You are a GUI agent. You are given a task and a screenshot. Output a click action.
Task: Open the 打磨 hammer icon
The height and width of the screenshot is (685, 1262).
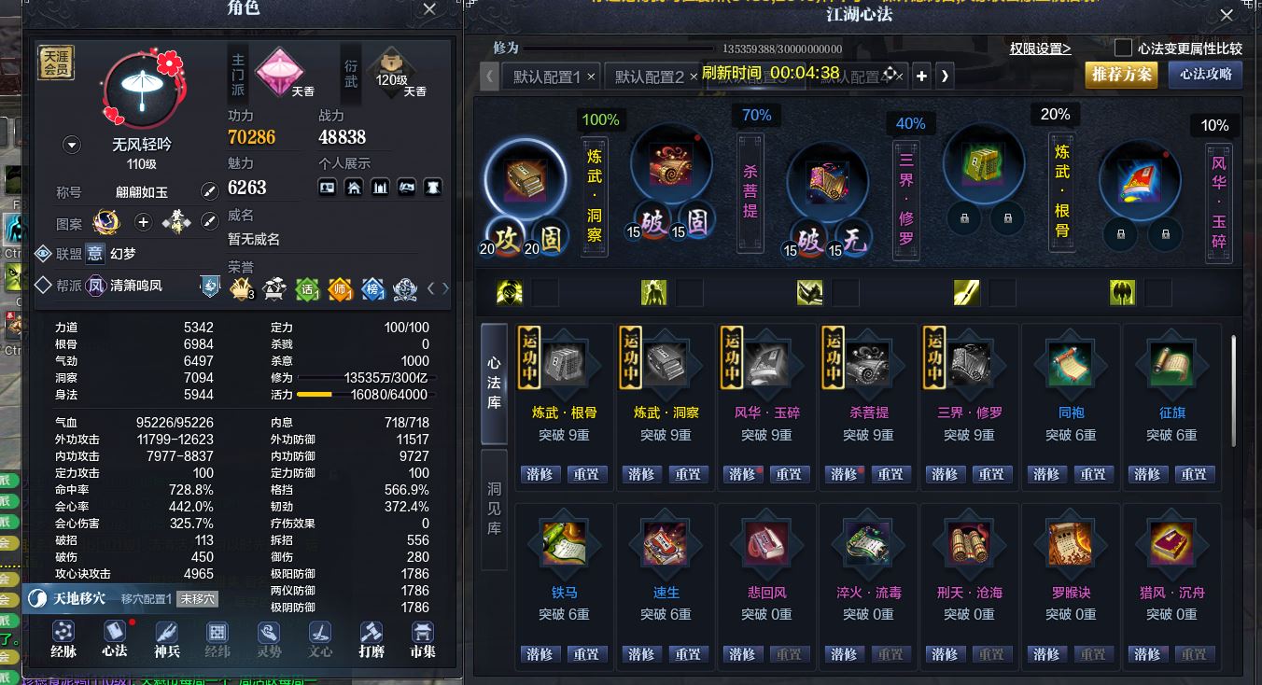[x=372, y=632]
